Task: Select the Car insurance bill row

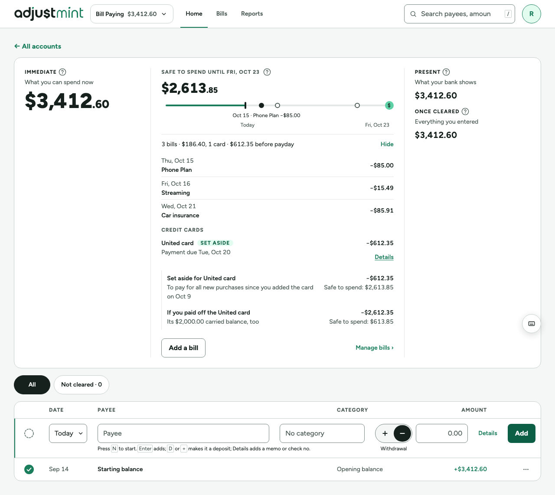Action: (277, 211)
